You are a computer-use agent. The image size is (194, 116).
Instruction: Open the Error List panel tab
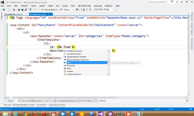(7, 105)
